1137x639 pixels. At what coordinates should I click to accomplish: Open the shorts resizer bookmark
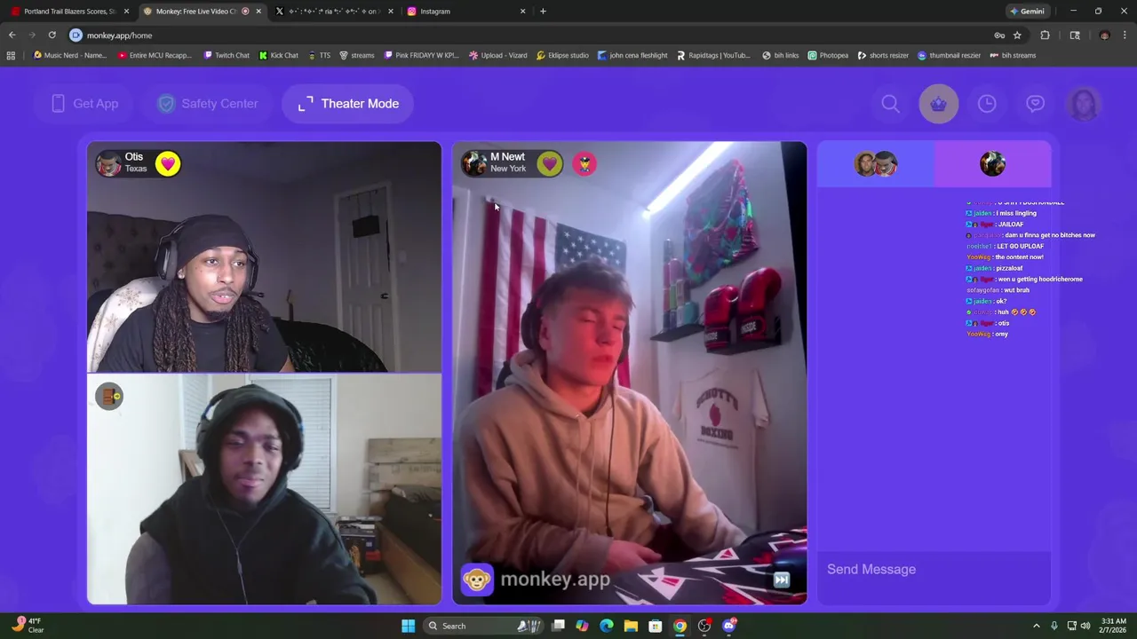pyautogui.click(x=883, y=55)
